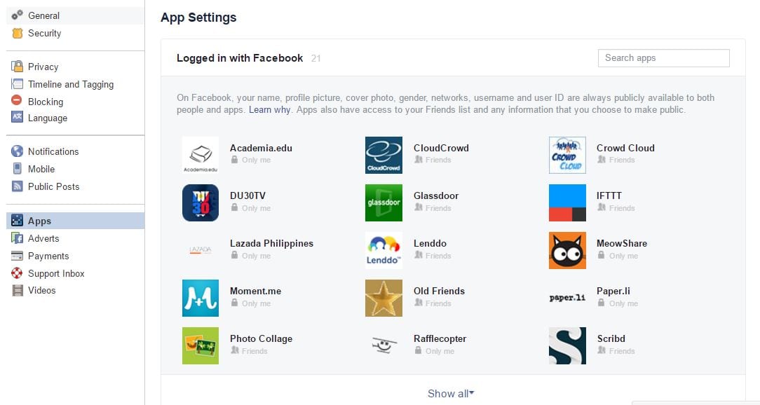Viewport: 760px width, 405px height.
Task: Open the Lenddo app icon
Action: pyautogui.click(x=384, y=250)
